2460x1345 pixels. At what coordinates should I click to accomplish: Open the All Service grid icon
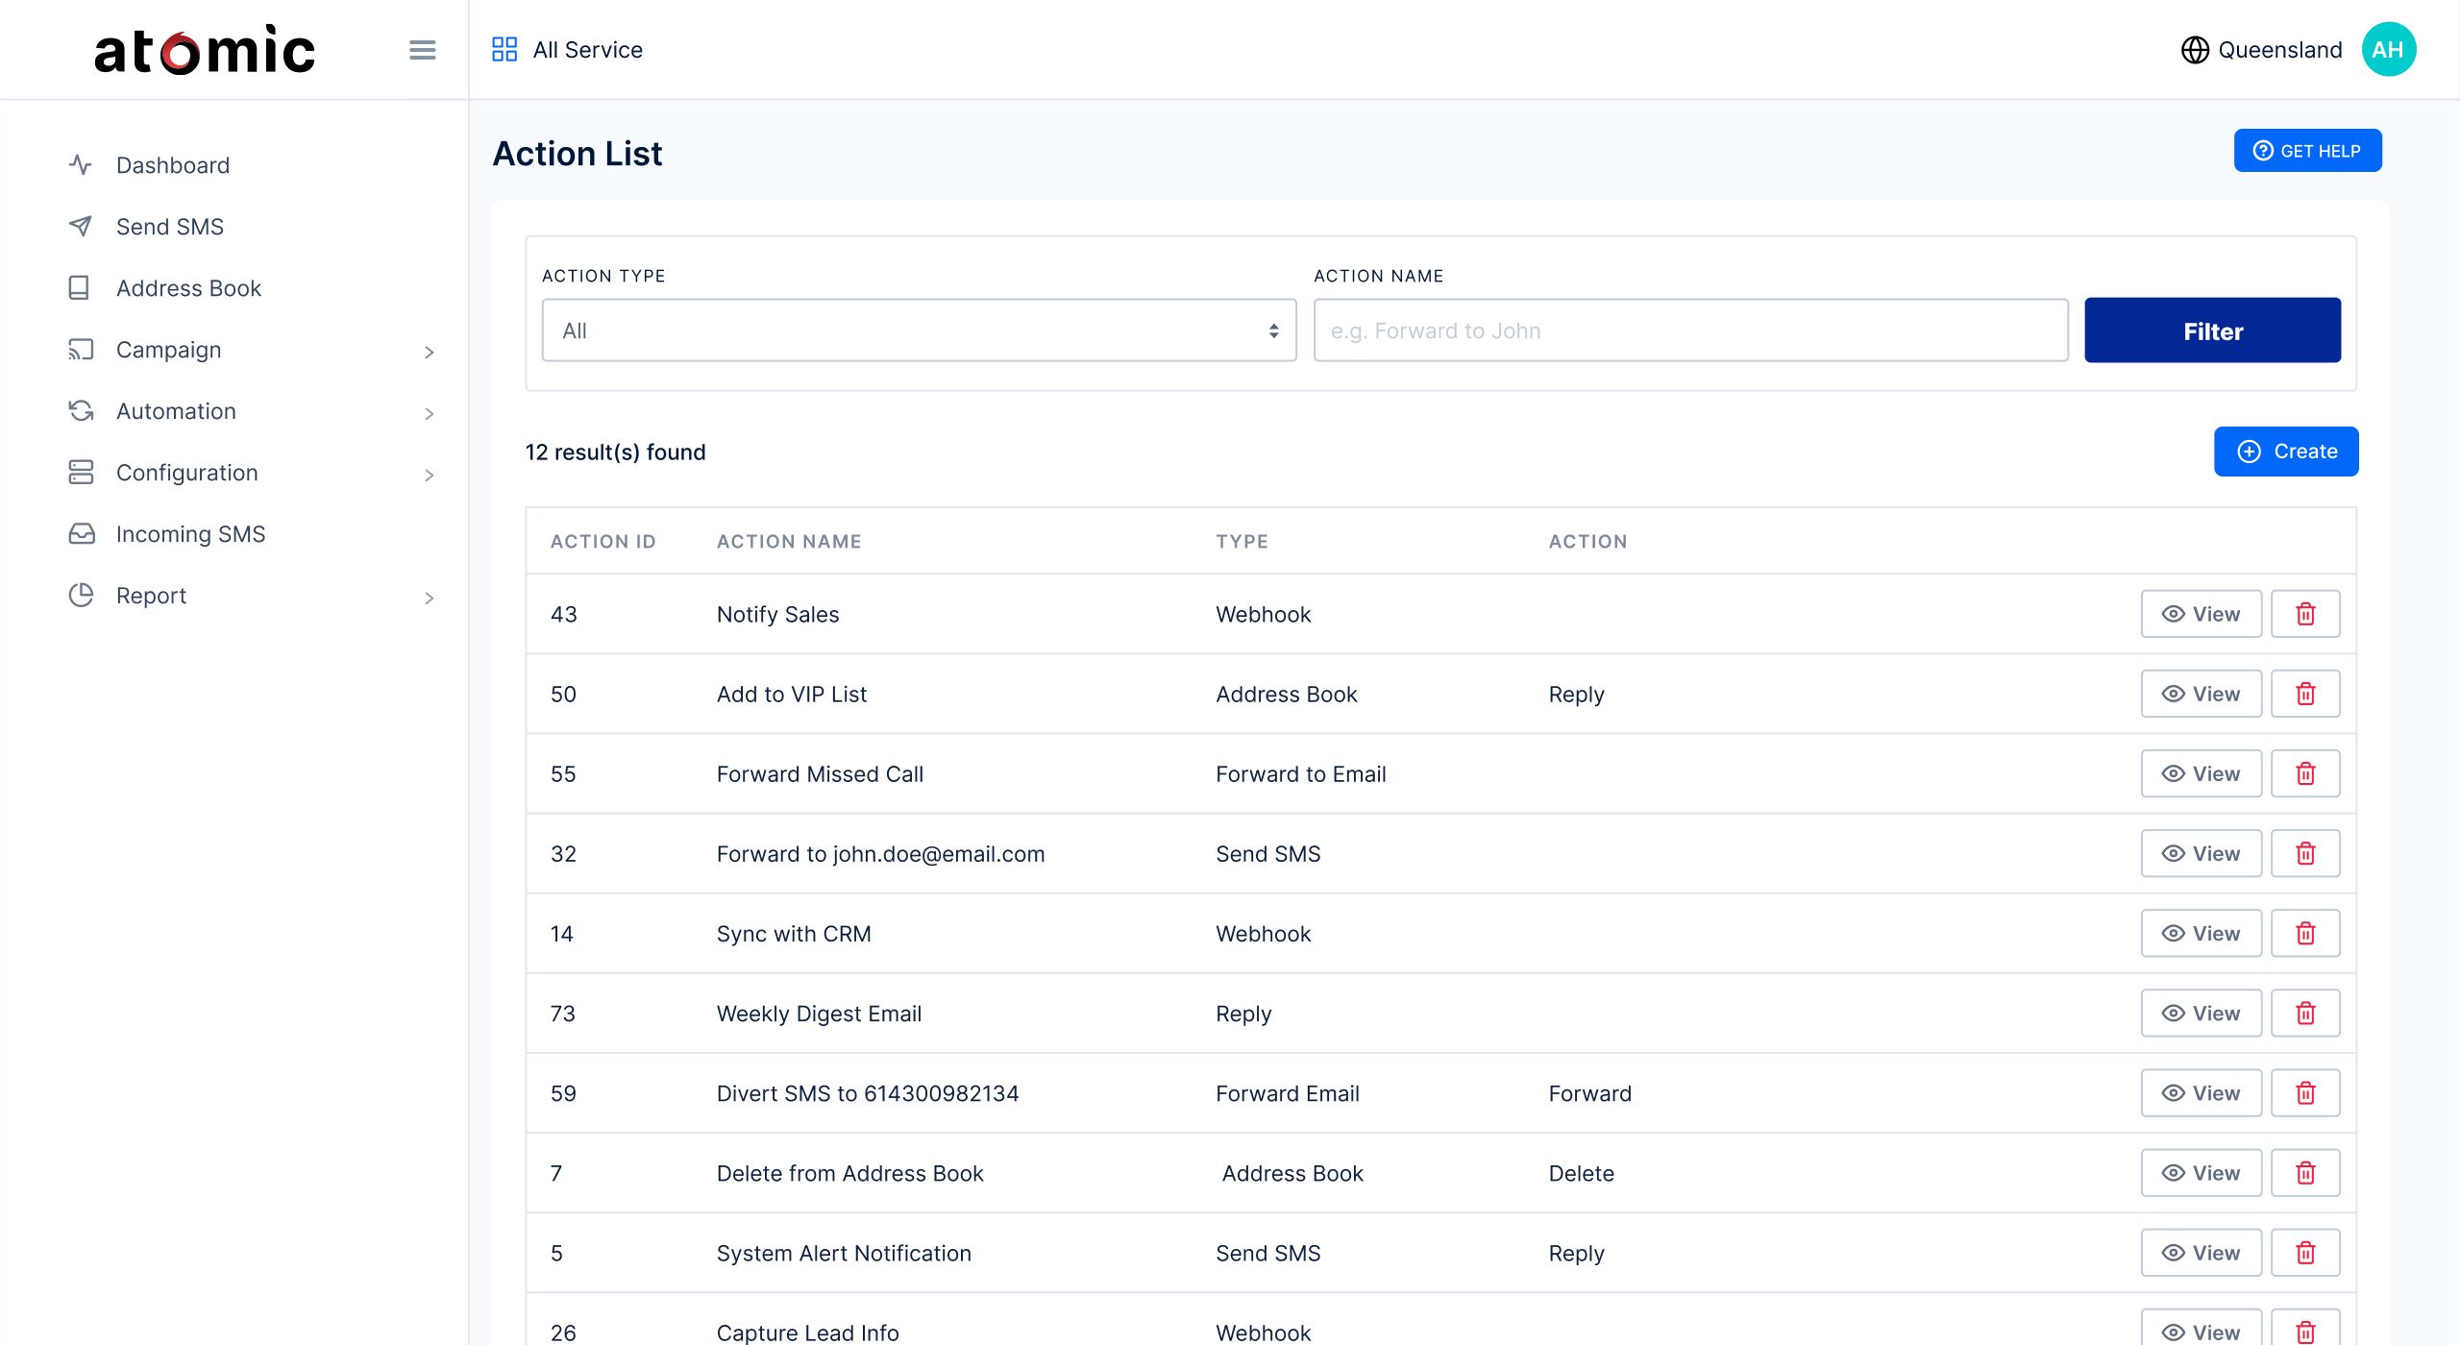(504, 50)
